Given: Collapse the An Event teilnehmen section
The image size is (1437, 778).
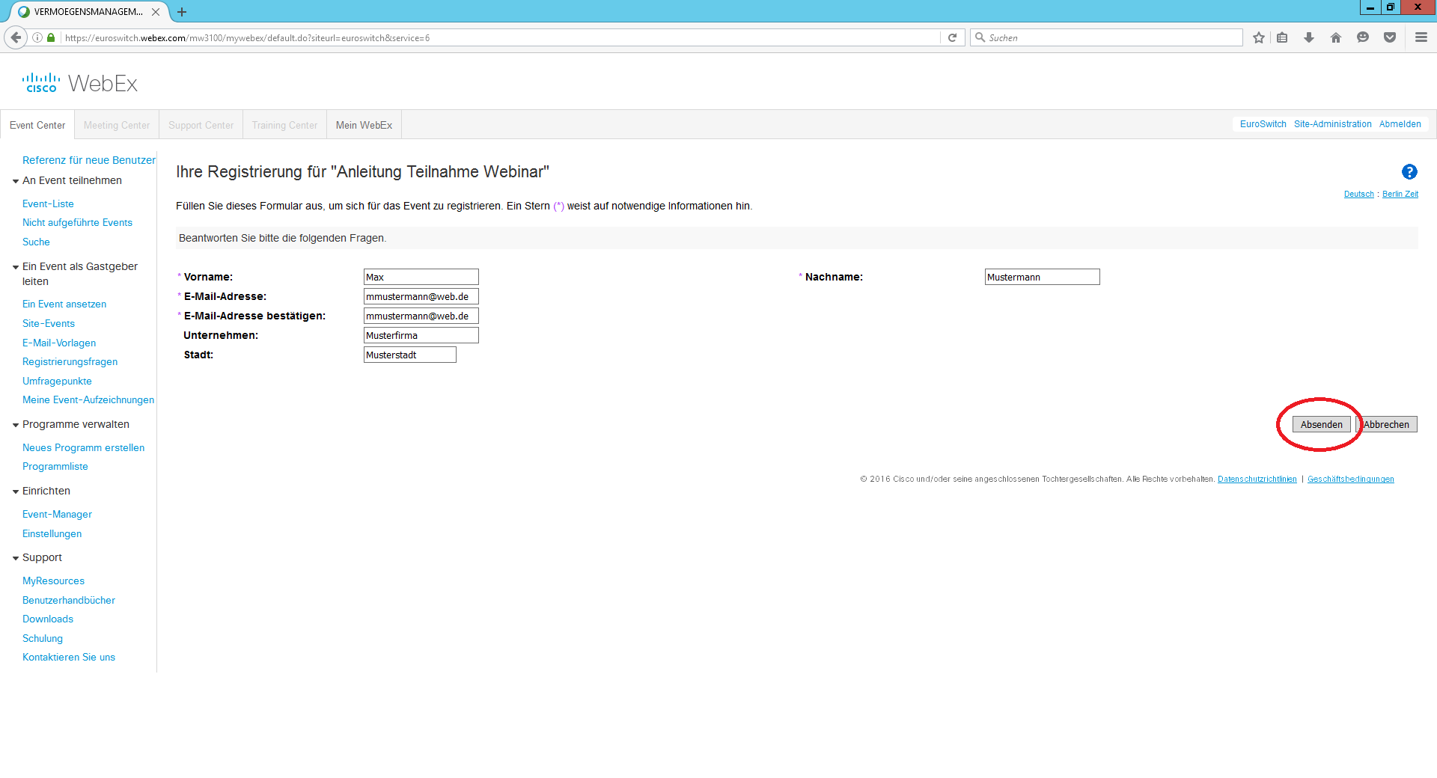Looking at the screenshot, I should pos(16,181).
